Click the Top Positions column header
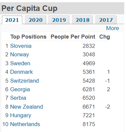This screenshot has height=132, width=126. point(28,37)
